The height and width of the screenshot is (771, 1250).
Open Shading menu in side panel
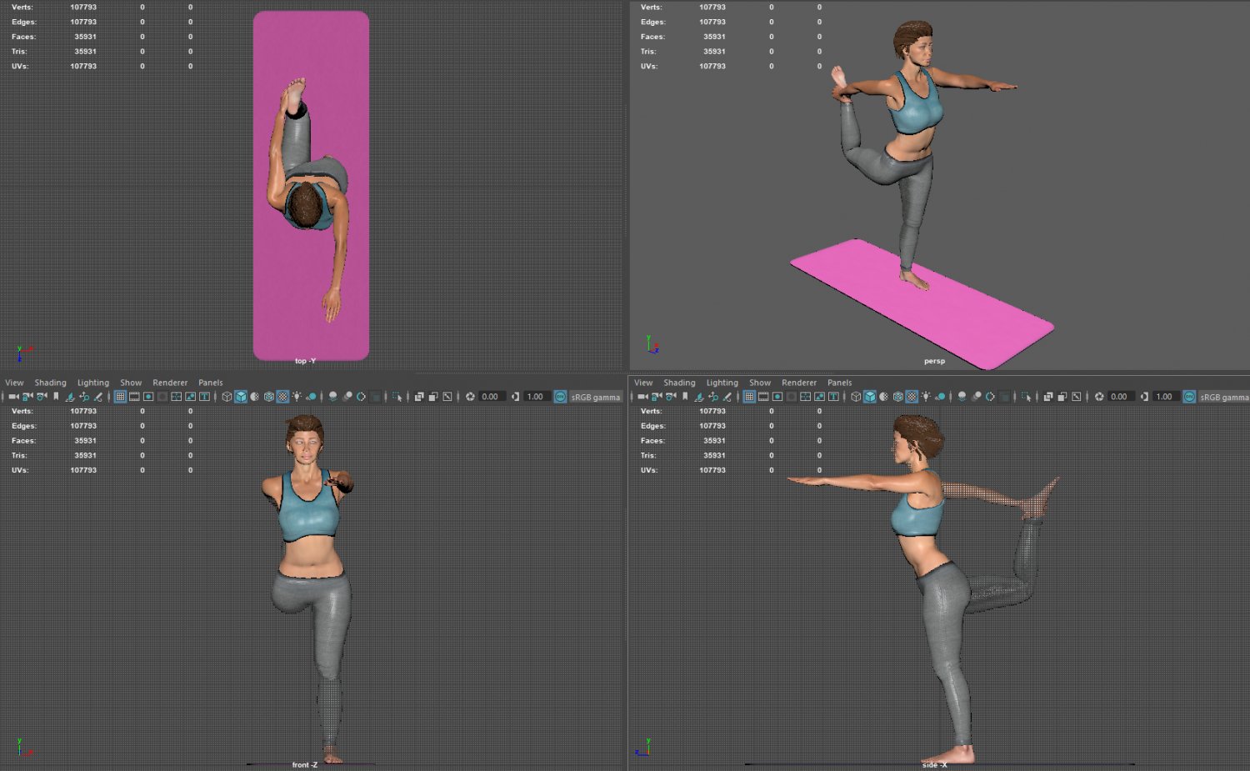(679, 383)
